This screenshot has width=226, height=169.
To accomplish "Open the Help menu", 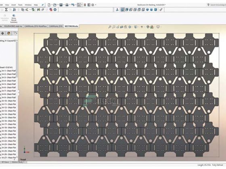I will [36, 5].
